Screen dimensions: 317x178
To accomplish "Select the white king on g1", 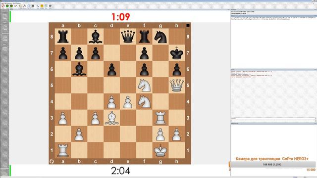I will tap(160, 150).
